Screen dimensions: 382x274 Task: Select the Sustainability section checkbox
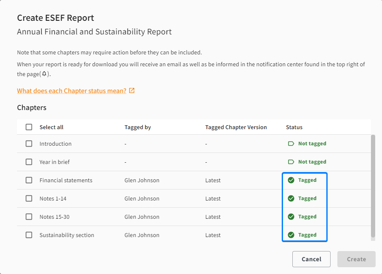click(29, 235)
